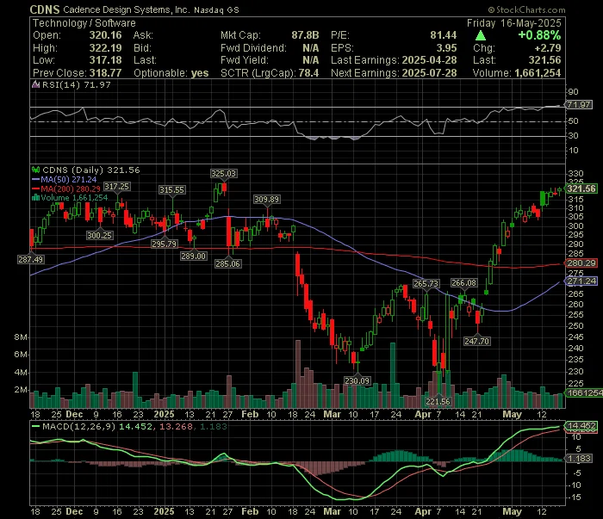Click the peak price label 325.03
Image resolution: width=603 pixels, height=519 pixels.
(x=223, y=174)
